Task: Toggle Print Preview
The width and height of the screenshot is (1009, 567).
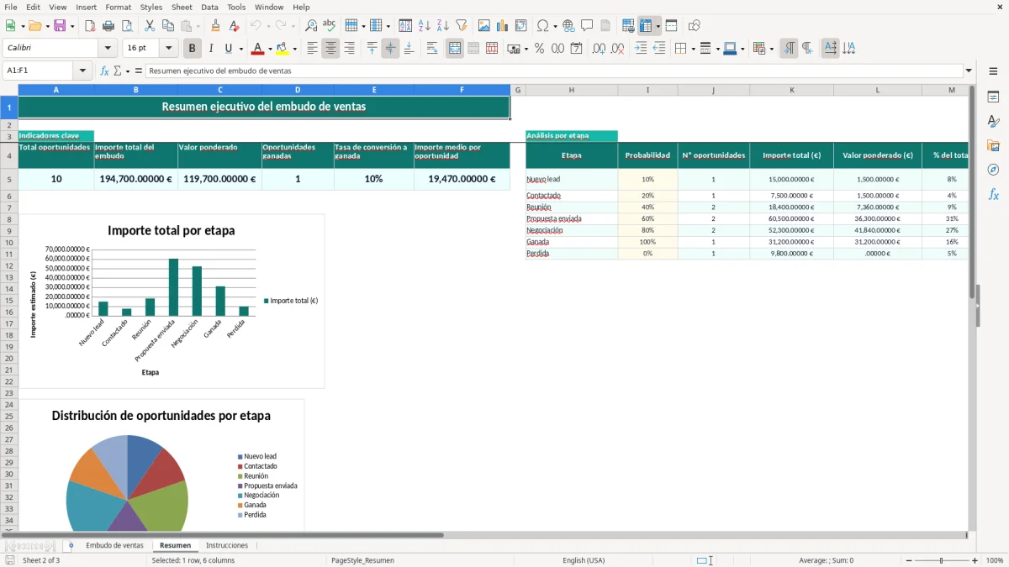Action: (127, 26)
